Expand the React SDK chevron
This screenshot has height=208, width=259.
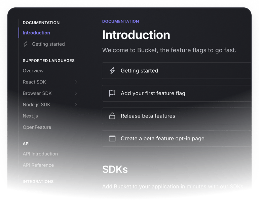pyautogui.click(x=76, y=82)
